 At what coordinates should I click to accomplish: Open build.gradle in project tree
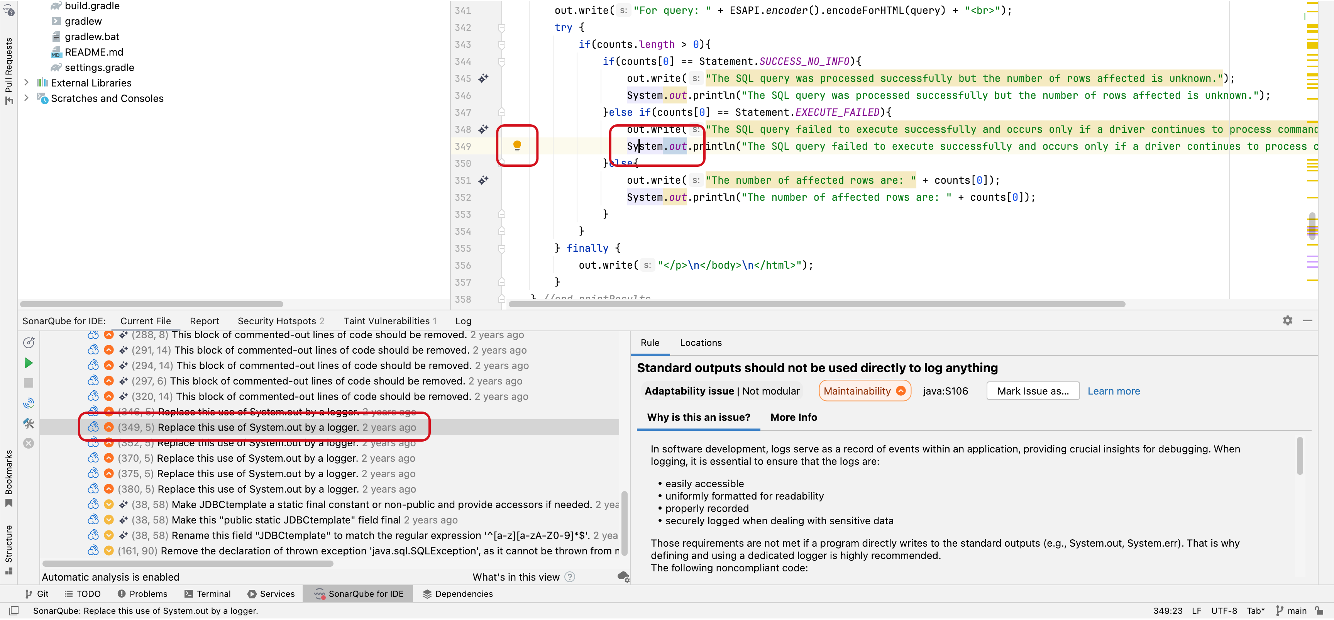click(91, 6)
